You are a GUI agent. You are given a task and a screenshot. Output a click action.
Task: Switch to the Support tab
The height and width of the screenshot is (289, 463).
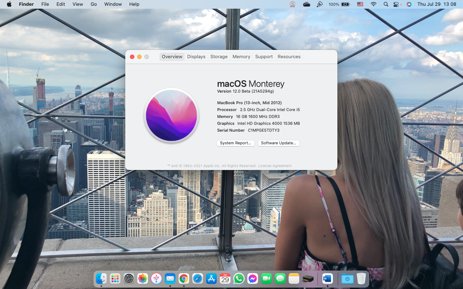click(264, 57)
